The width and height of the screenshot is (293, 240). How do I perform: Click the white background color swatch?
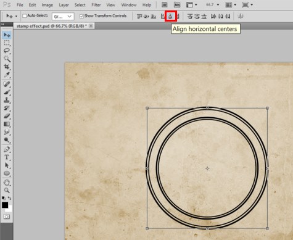click(x=10, y=210)
